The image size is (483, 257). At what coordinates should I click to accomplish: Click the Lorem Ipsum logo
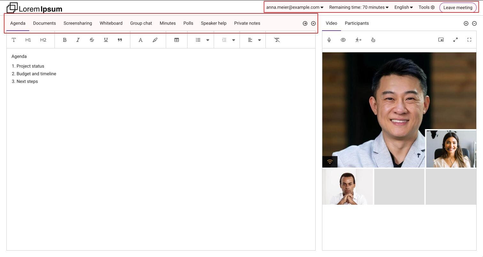point(34,8)
